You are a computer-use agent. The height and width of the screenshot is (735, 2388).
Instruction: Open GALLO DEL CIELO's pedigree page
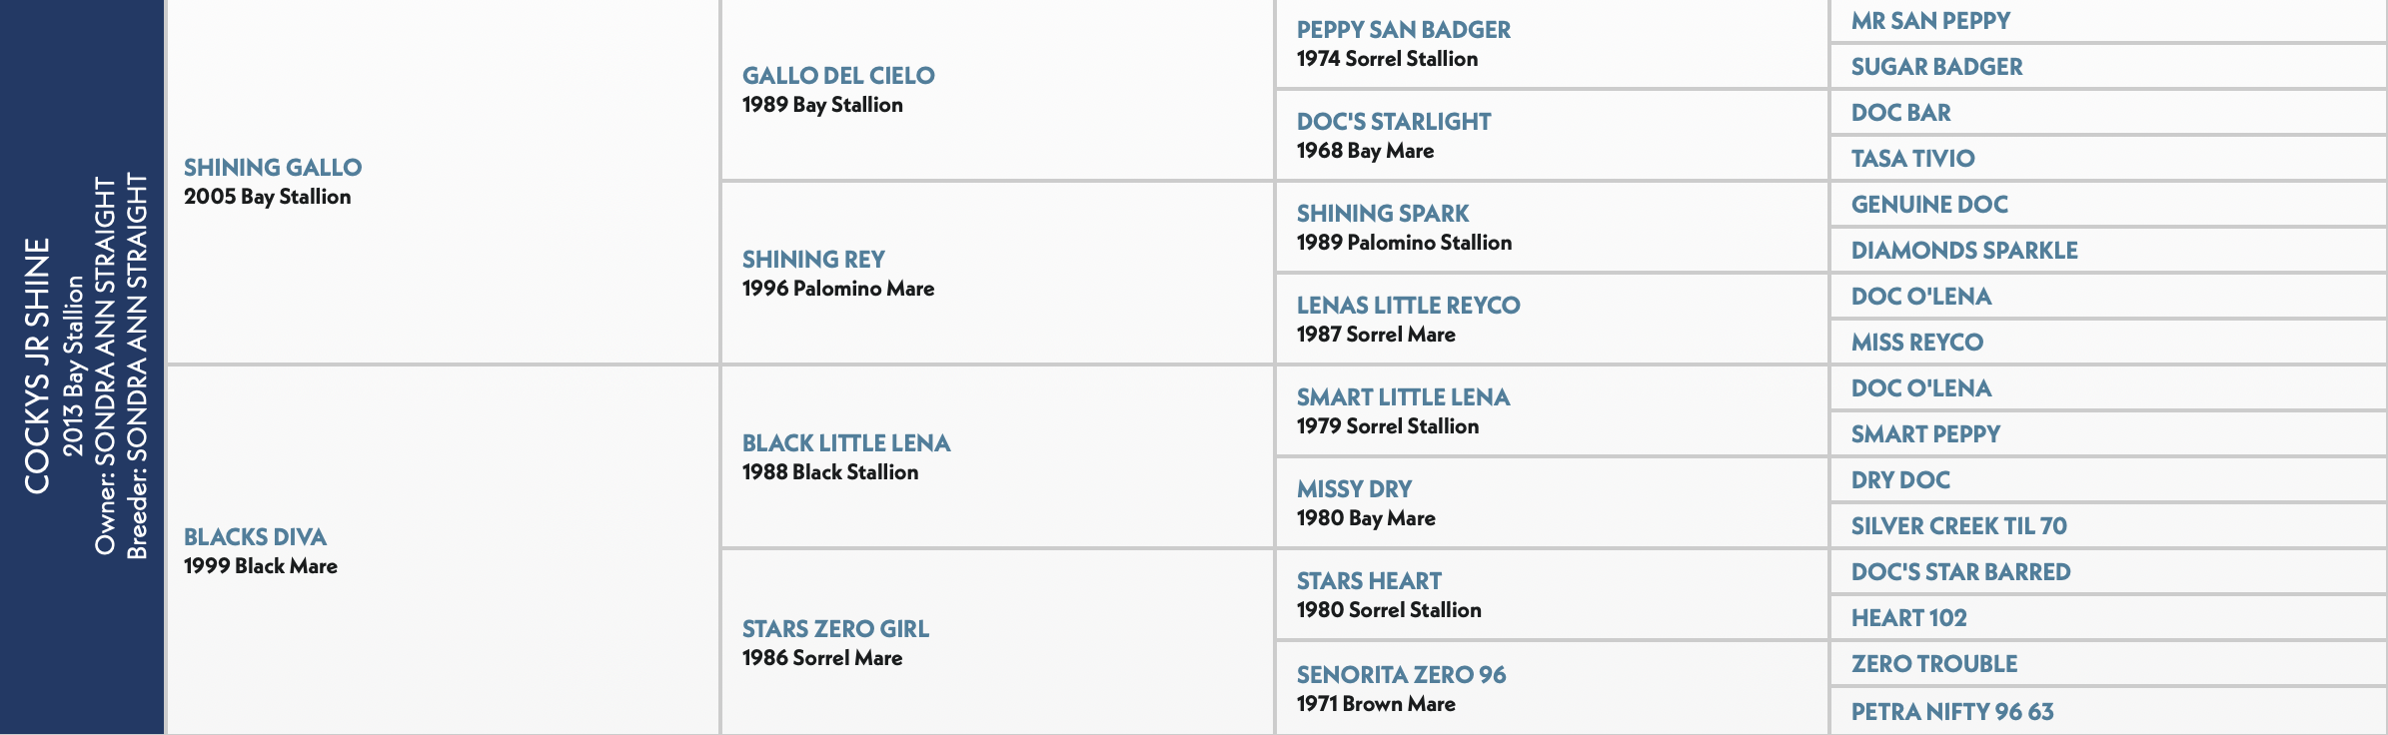(x=838, y=76)
